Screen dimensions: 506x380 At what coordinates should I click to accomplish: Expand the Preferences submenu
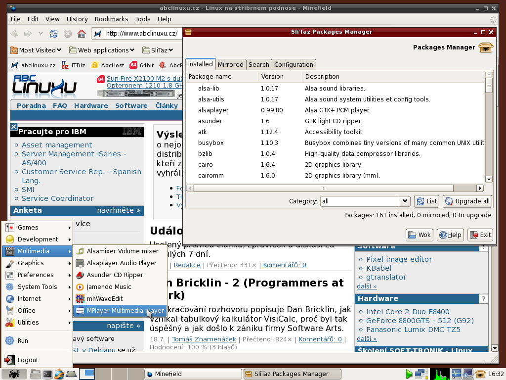38,275
